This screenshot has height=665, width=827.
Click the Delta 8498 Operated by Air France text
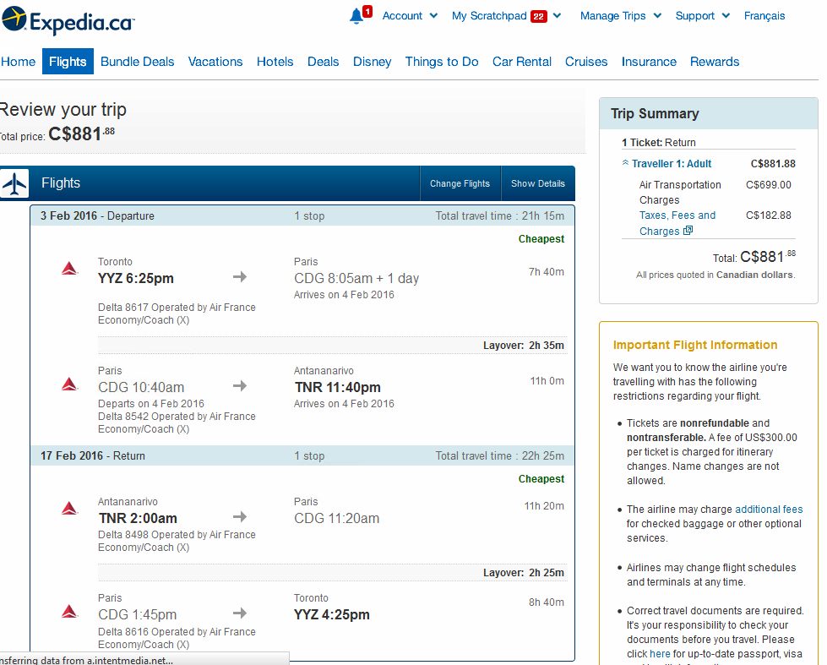click(177, 535)
